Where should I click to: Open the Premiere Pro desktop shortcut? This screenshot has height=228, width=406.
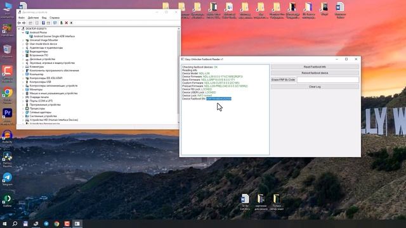point(7,113)
